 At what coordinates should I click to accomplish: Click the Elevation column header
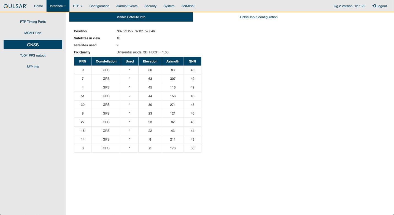[150, 61]
